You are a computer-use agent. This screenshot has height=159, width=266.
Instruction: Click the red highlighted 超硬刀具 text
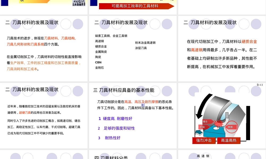[25, 113]
